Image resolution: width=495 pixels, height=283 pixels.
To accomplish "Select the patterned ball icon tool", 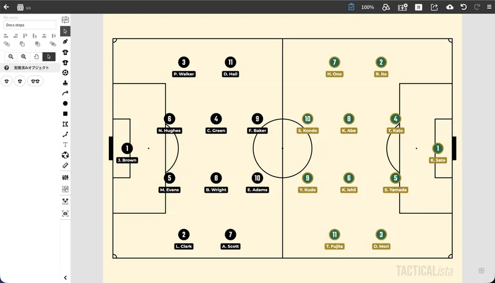I will pos(65,155).
